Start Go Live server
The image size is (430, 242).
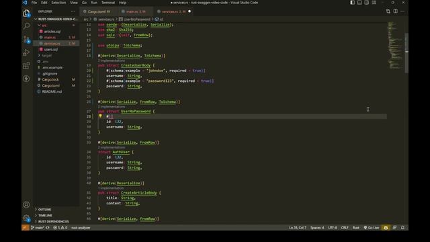tap(372, 227)
